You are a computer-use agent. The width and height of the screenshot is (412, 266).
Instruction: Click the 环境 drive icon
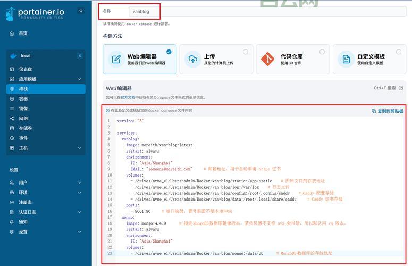coord(12,193)
